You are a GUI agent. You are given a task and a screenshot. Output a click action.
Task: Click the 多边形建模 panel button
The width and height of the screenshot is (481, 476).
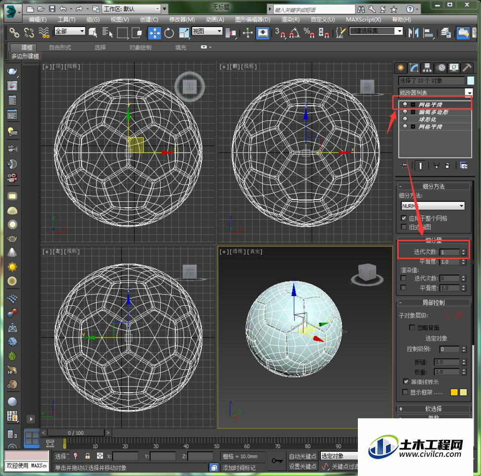click(25, 56)
